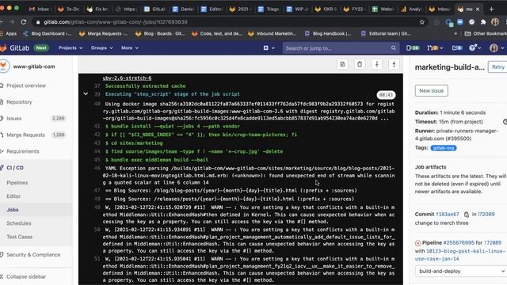Open www-gitlab-com project avatar
Screen dimensions: 507x285
point(4,66)
